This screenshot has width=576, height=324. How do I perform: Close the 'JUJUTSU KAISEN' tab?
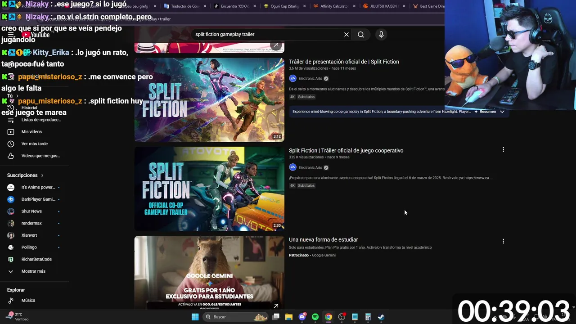click(404, 6)
